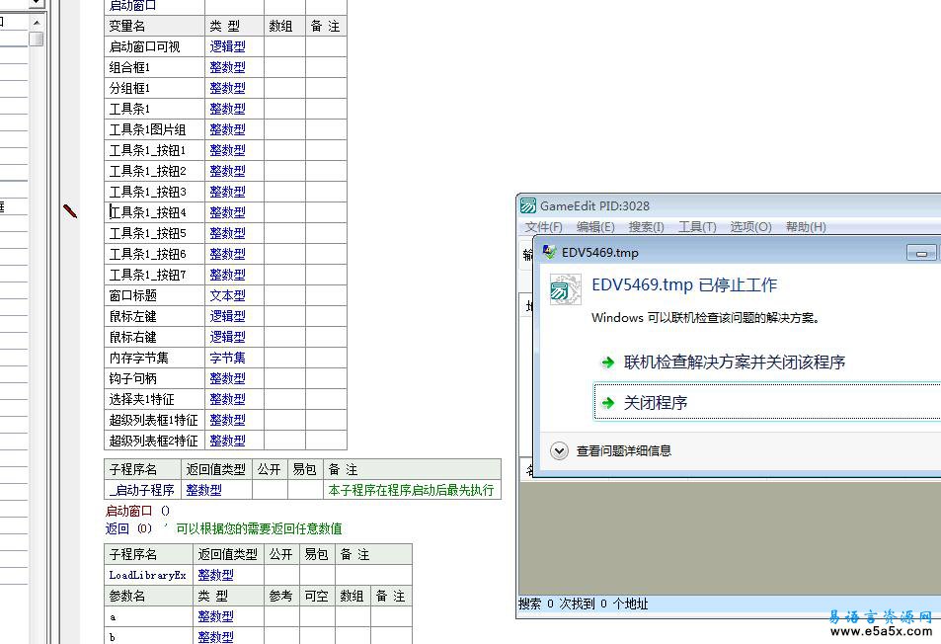Open 选项(O) menu in GameEdit
Viewport: 941px width, 644px height.
point(750,227)
